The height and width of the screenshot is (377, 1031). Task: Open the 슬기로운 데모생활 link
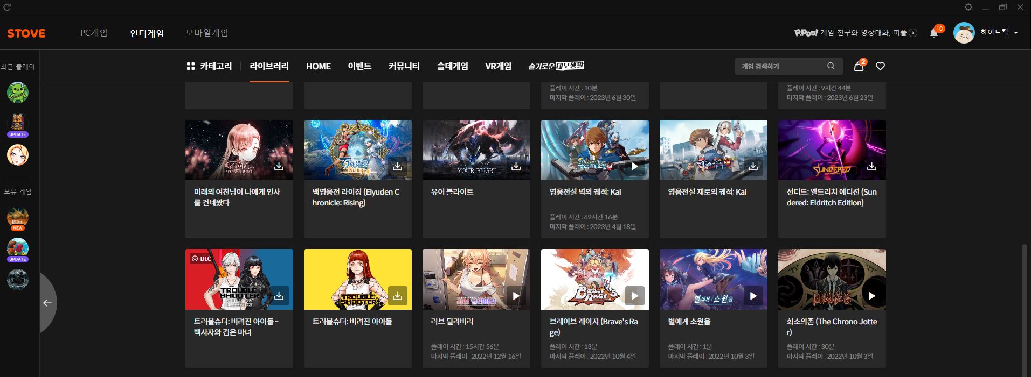click(556, 66)
